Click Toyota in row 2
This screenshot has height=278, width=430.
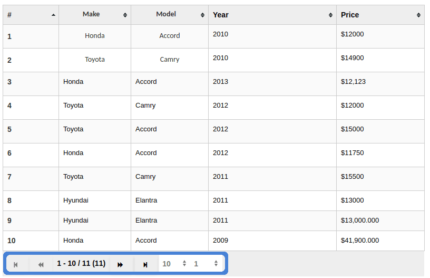click(95, 59)
